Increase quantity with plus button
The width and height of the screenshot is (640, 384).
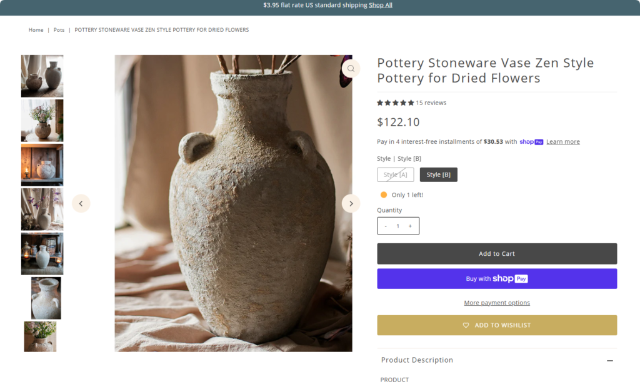[410, 226]
